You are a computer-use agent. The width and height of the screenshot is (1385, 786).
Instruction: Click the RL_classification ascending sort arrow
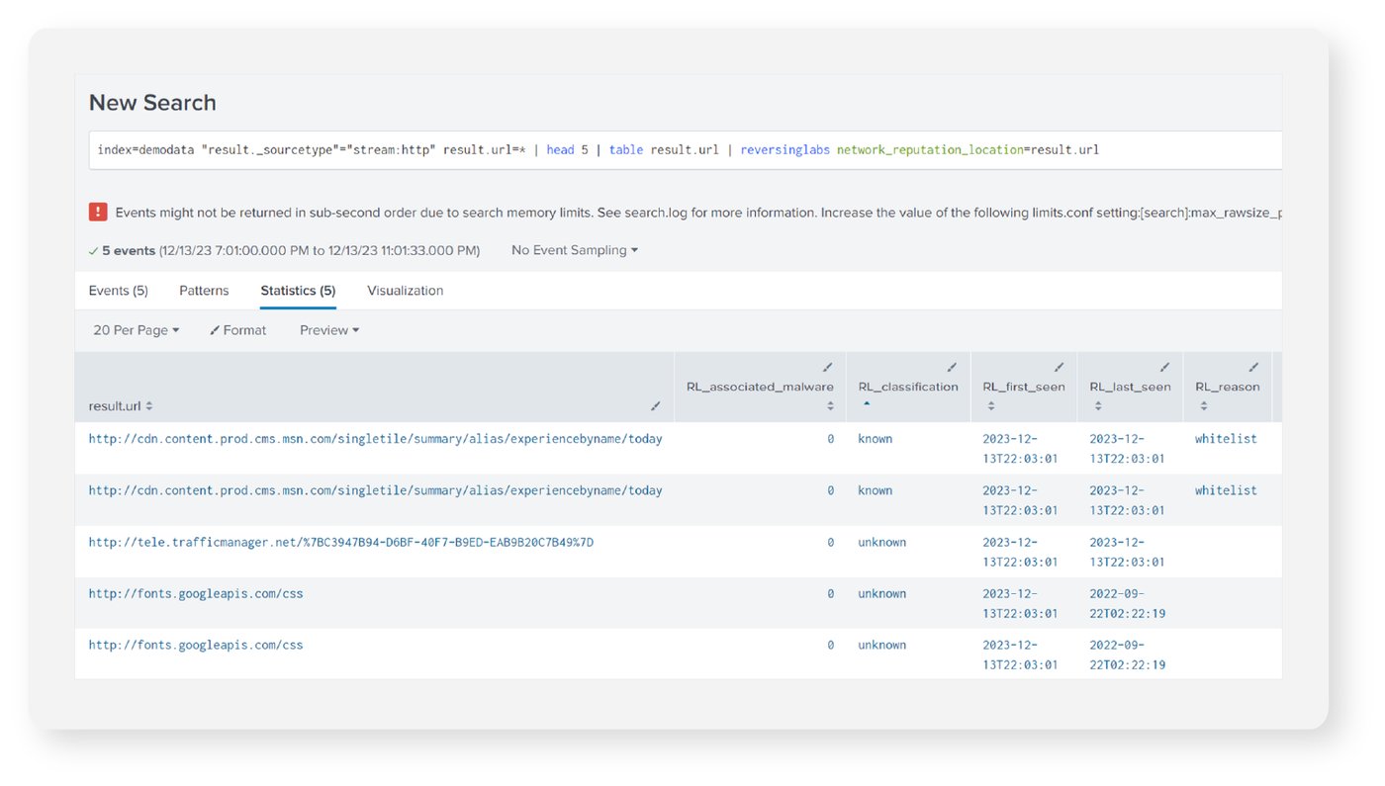point(867,403)
